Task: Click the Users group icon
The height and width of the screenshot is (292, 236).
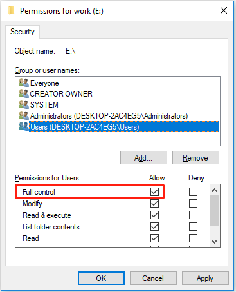Action: [24, 126]
